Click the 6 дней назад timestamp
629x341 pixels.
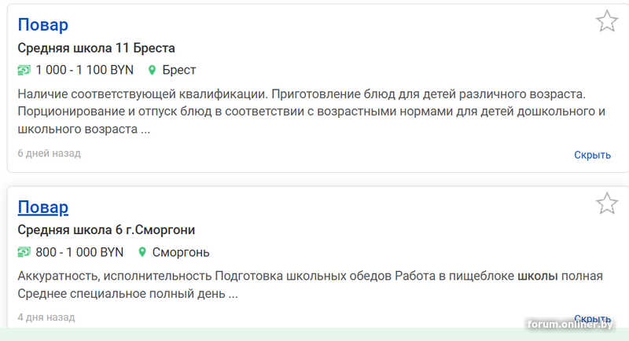[49, 153]
